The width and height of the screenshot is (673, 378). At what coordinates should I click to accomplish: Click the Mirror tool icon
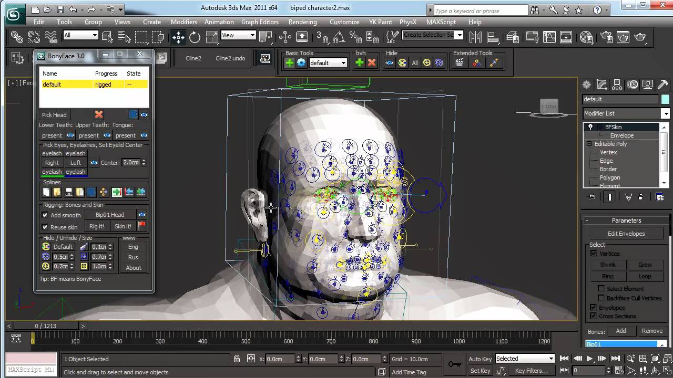coord(475,37)
